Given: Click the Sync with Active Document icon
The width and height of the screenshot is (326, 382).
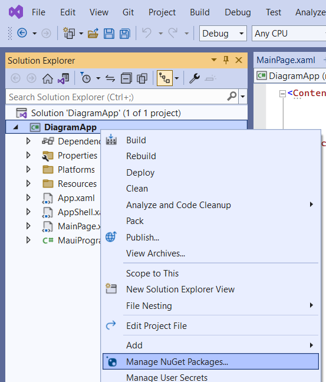Looking at the screenshot, I should pyautogui.click(x=110, y=78).
